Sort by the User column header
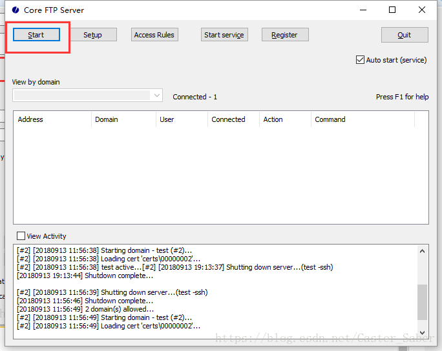 click(x=182, y=119)
